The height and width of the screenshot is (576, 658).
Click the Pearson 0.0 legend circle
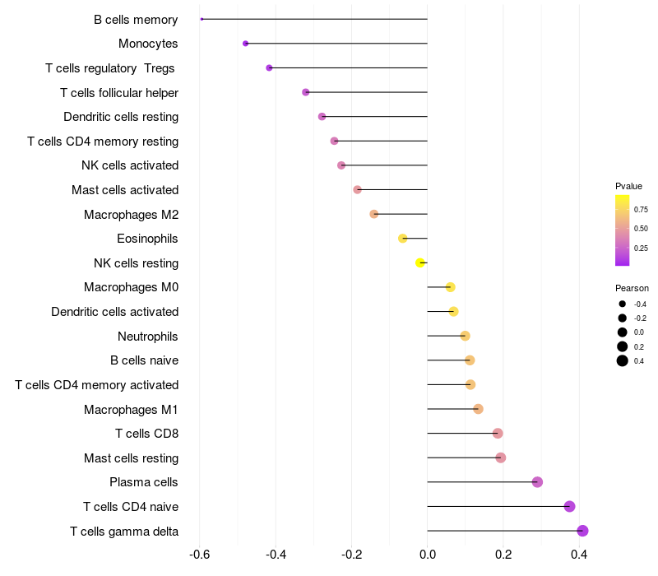pos(623,332)
